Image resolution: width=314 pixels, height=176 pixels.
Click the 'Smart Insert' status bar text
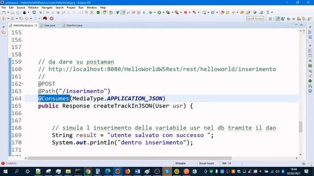click(207, 163)
